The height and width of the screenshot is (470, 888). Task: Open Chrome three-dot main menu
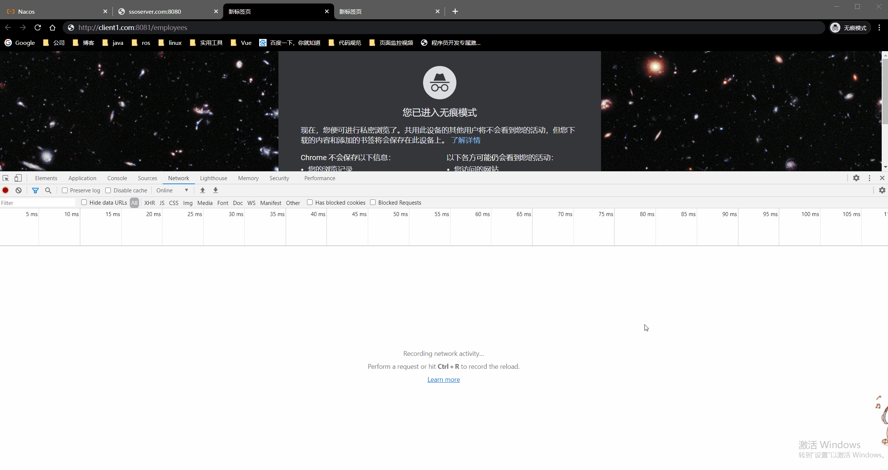coord(879,28)
